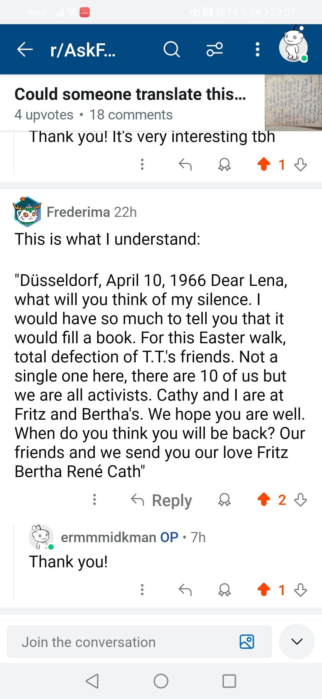Image resolution: width=322 pixels, height=699 pixels.
Task: Downvote the "Thank you!" reply by ermmmidkman
Action: pyautogui.click(x=301, y=590)
